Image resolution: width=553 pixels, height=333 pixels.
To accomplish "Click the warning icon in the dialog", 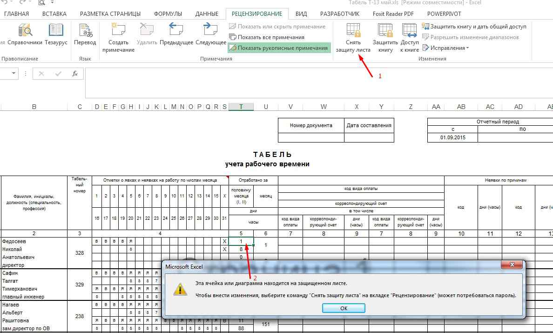I will [180, 289].
